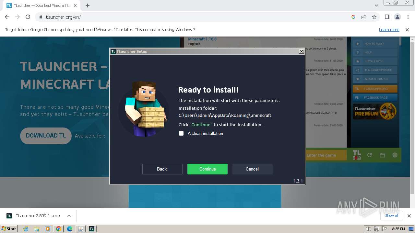The width and height of the screenshot is (415, 233).
Task: Toggle Chrome side panel
Action: pyautogui.click(x=387, y=17)
